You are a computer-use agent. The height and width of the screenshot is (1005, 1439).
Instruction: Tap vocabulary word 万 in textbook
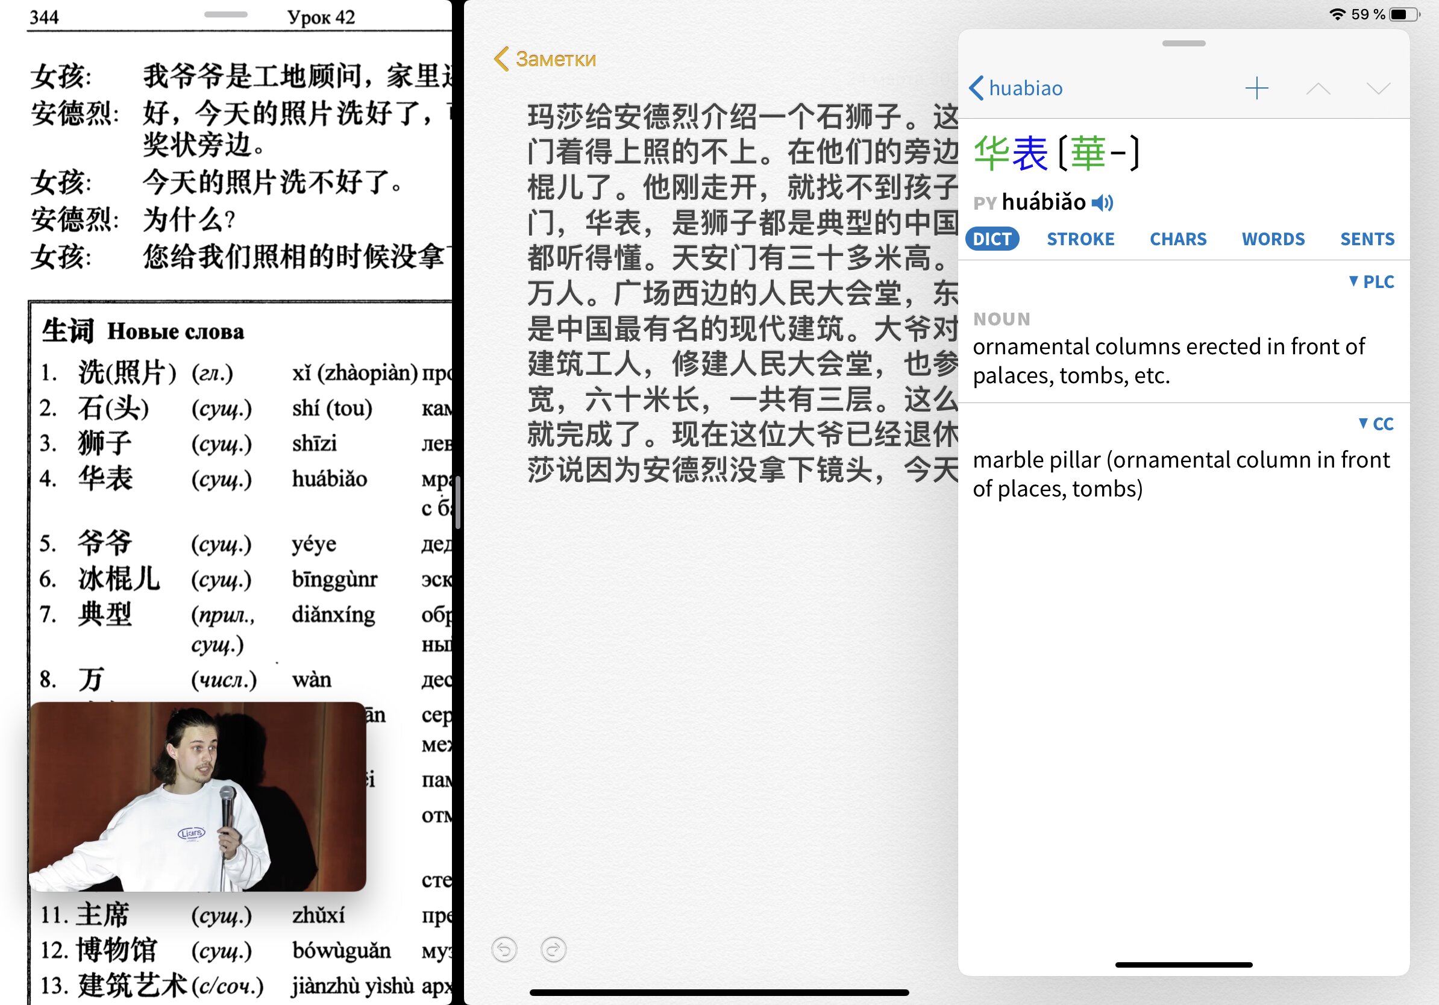pyautogui.click(x=91, y=679)
